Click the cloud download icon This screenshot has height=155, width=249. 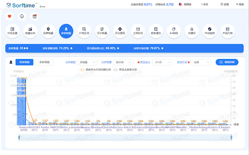(x=22, y=17)
